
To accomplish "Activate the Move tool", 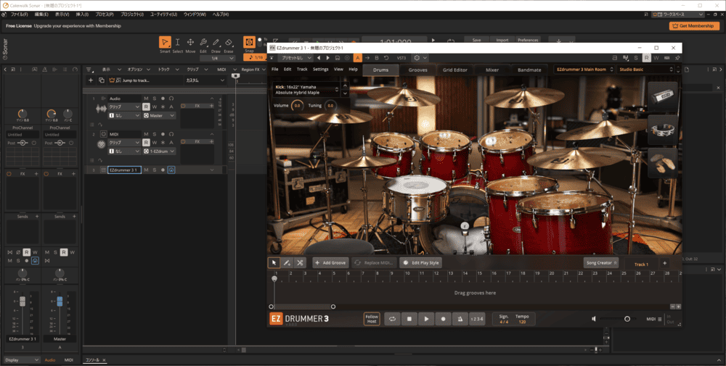I will [190, 43].
